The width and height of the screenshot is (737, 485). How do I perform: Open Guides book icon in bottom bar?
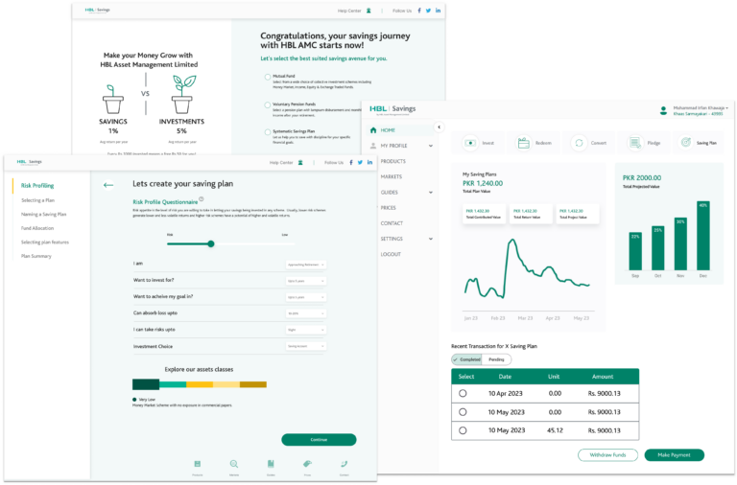[271, 464]
